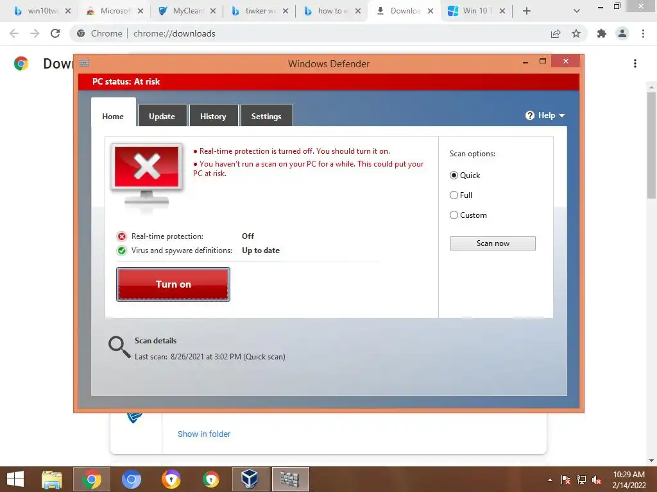Click the Action Center flag tray icon
Screen dimensions: 657x492
(566, 480)
